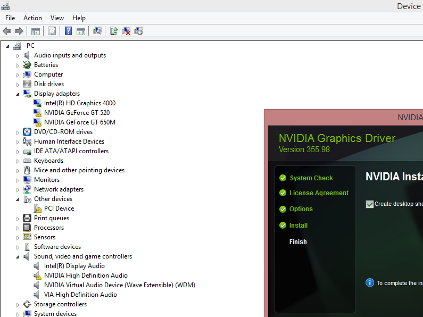
Task: Click the NVIDIA High Definition Audio warning icon
Action: (37, 276)
